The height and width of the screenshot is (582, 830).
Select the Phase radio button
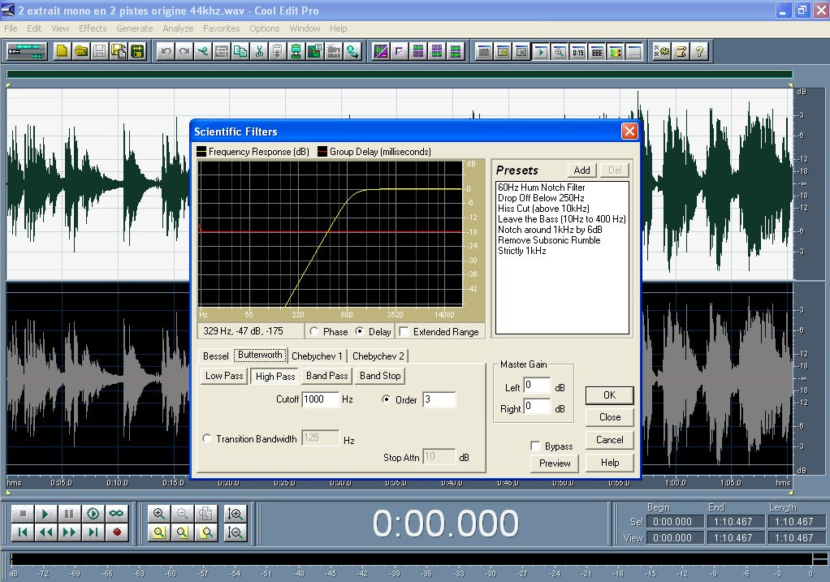coord(314,331)
